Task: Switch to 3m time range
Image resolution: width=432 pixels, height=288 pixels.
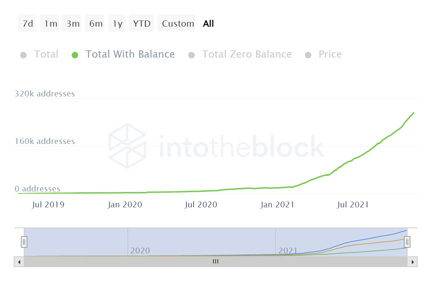Action: tap(73, 24)
